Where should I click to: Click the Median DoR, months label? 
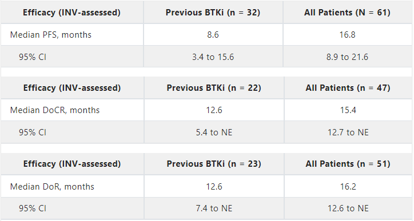52,187
